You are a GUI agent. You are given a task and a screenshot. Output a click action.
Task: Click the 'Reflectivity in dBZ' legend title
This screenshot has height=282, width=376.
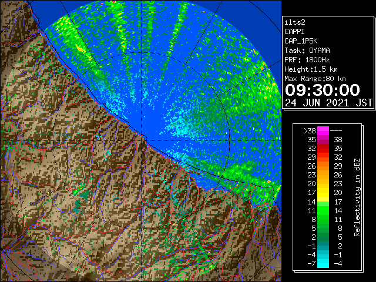pyautogui.click(x=357, y=197)
